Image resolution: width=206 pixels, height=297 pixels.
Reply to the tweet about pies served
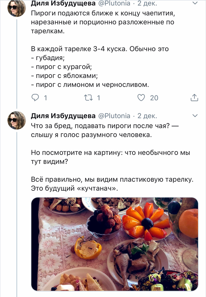[x=35, y=98]
